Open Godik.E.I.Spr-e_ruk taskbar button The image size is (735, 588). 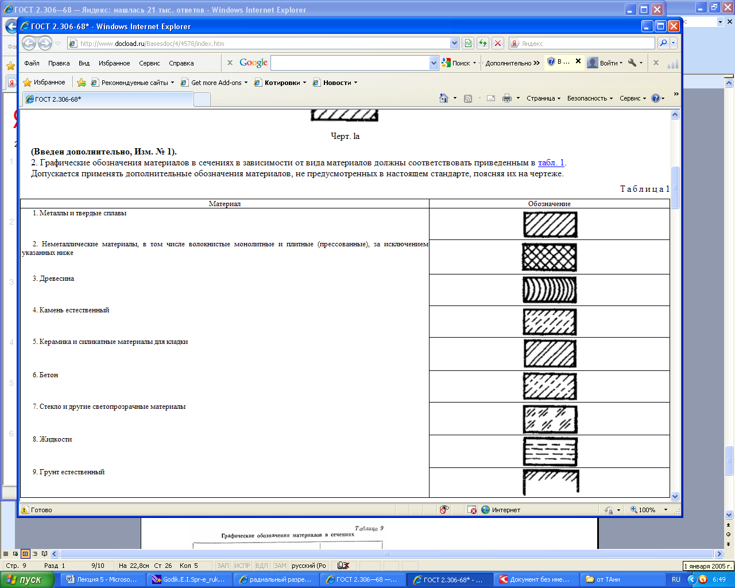coord(191,579)
